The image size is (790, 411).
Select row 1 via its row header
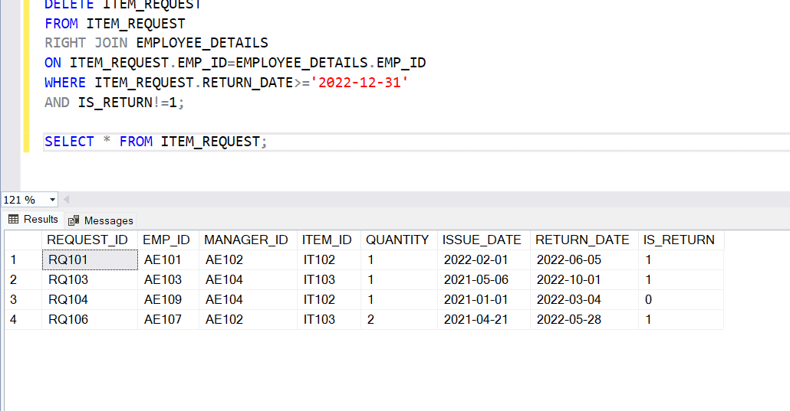(x=23, y=260)
